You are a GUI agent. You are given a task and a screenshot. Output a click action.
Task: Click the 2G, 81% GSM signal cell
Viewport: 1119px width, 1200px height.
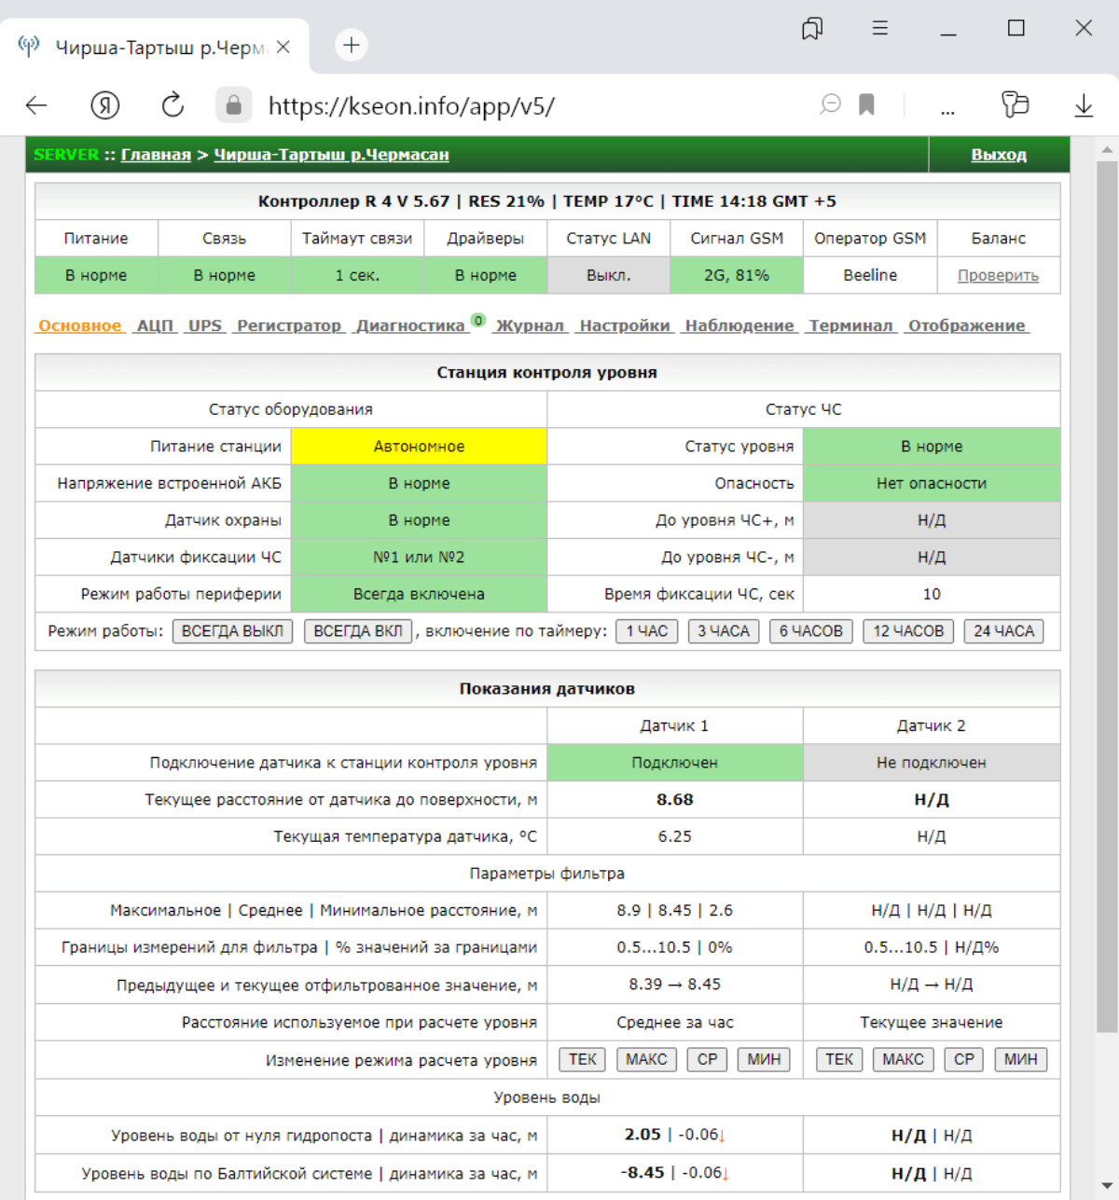[x=737, y=276]
